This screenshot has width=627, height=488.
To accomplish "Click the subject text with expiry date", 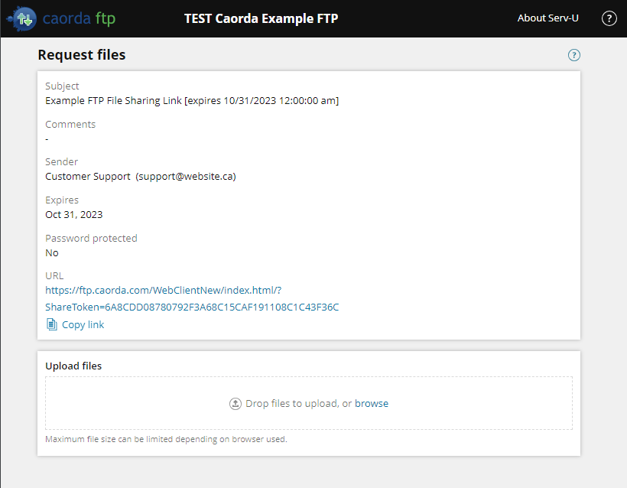I will 192,100.
